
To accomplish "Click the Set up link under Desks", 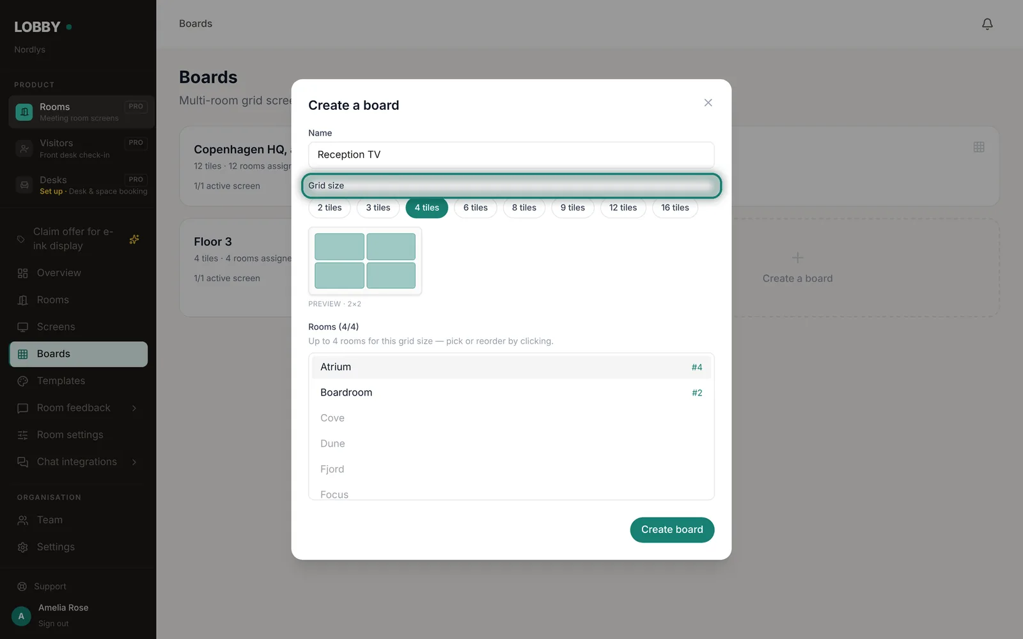I will (x=51, y=191).
